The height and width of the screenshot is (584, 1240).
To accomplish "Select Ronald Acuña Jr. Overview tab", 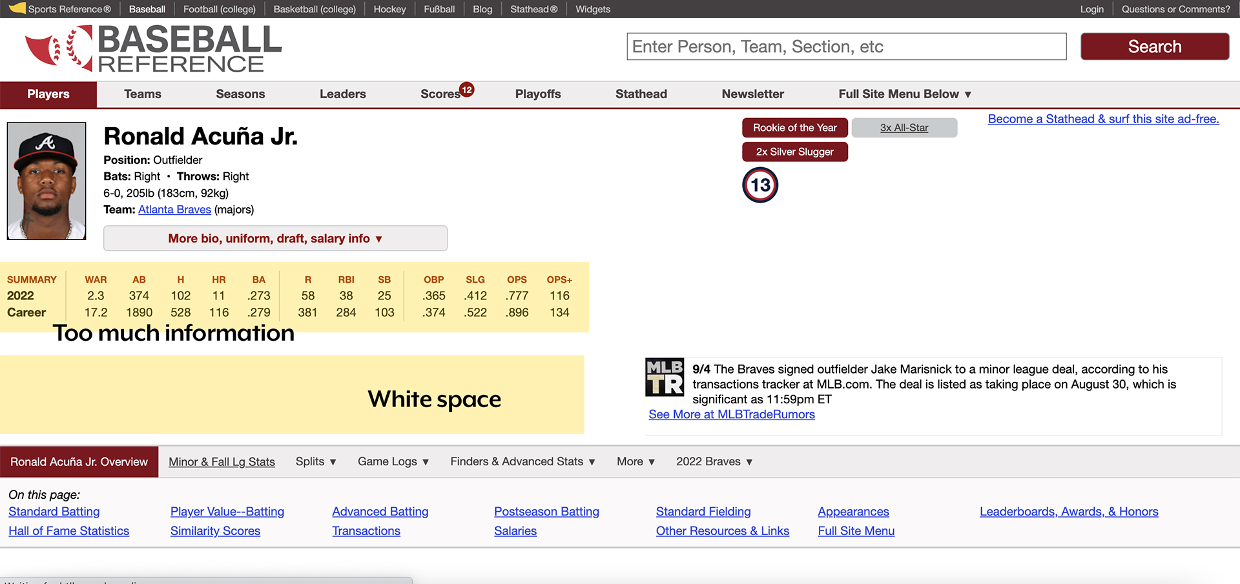I will tap(79, 462).
